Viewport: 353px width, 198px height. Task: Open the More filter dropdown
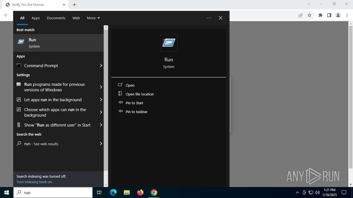(x=93, y=18)
